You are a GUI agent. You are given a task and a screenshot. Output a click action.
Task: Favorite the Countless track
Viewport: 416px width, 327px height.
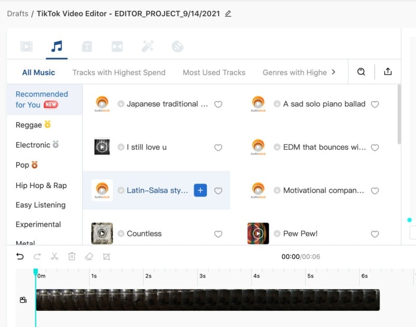(x=218, y=234)
